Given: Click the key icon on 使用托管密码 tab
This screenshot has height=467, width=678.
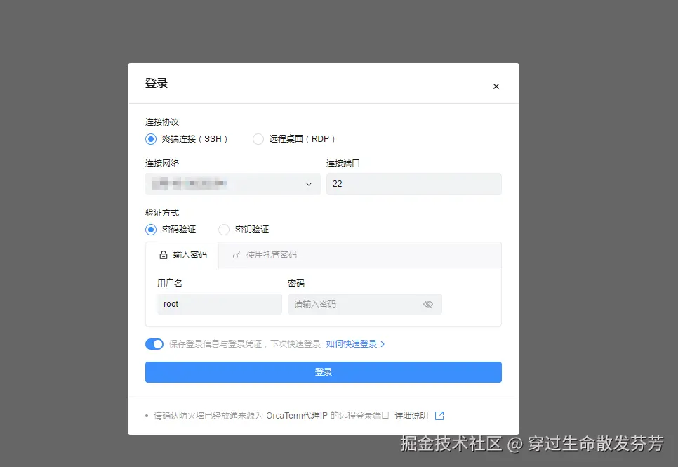Looking at the screenshot, I should coord(236,255).
